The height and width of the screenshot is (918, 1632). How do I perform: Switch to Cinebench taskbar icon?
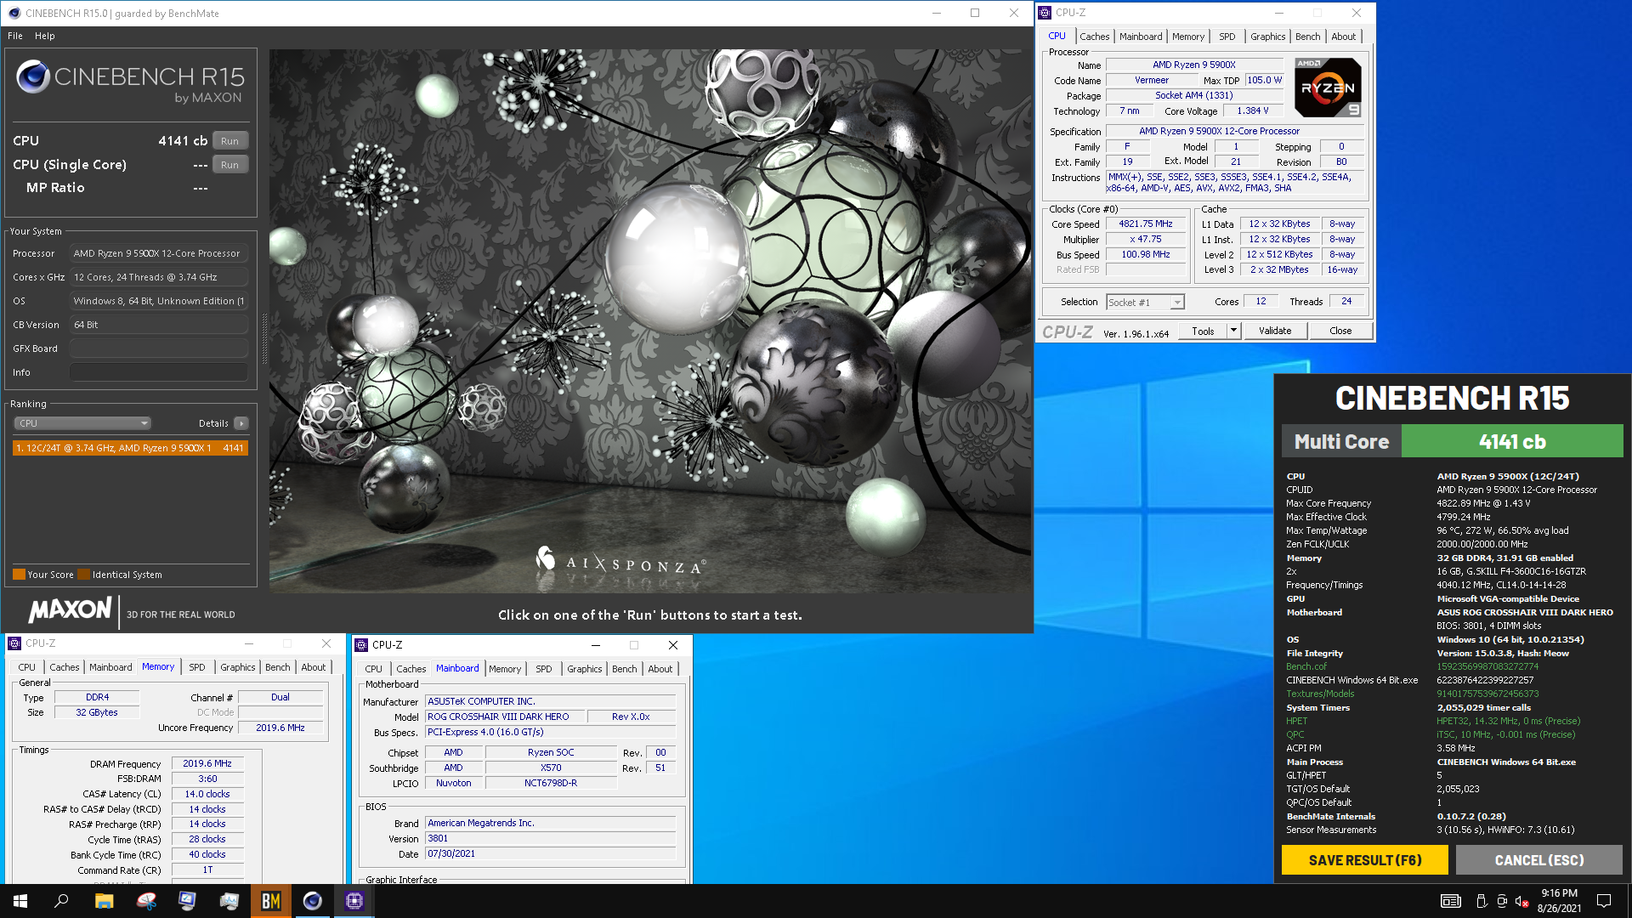(x=312, y=901)
